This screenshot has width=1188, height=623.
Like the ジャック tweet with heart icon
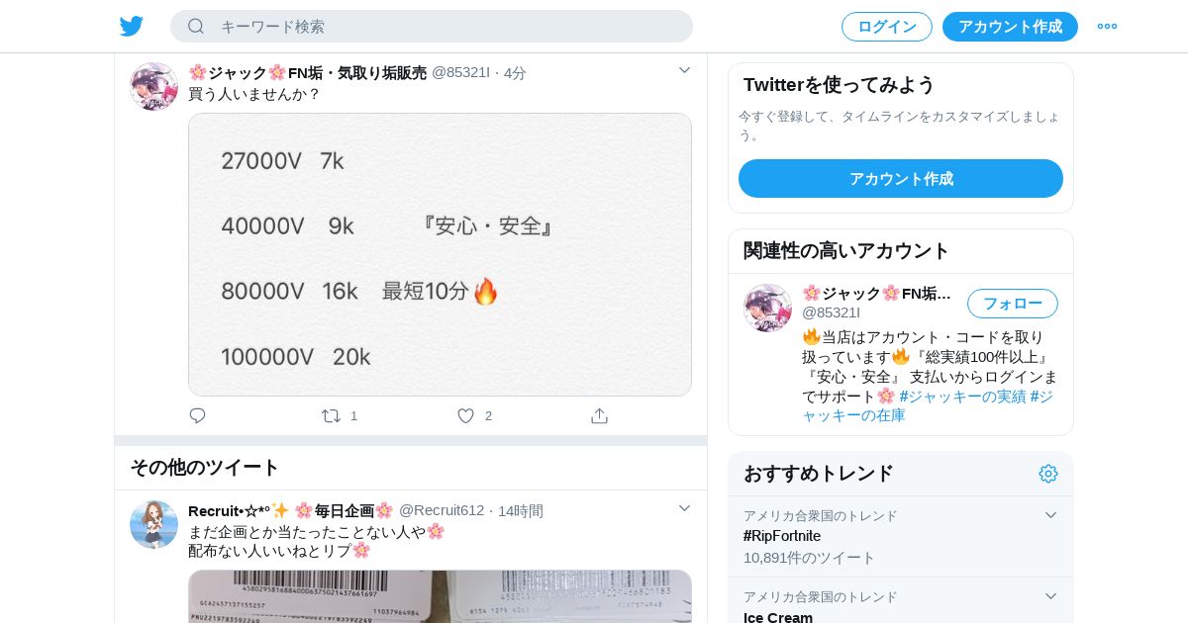point(465,416)
